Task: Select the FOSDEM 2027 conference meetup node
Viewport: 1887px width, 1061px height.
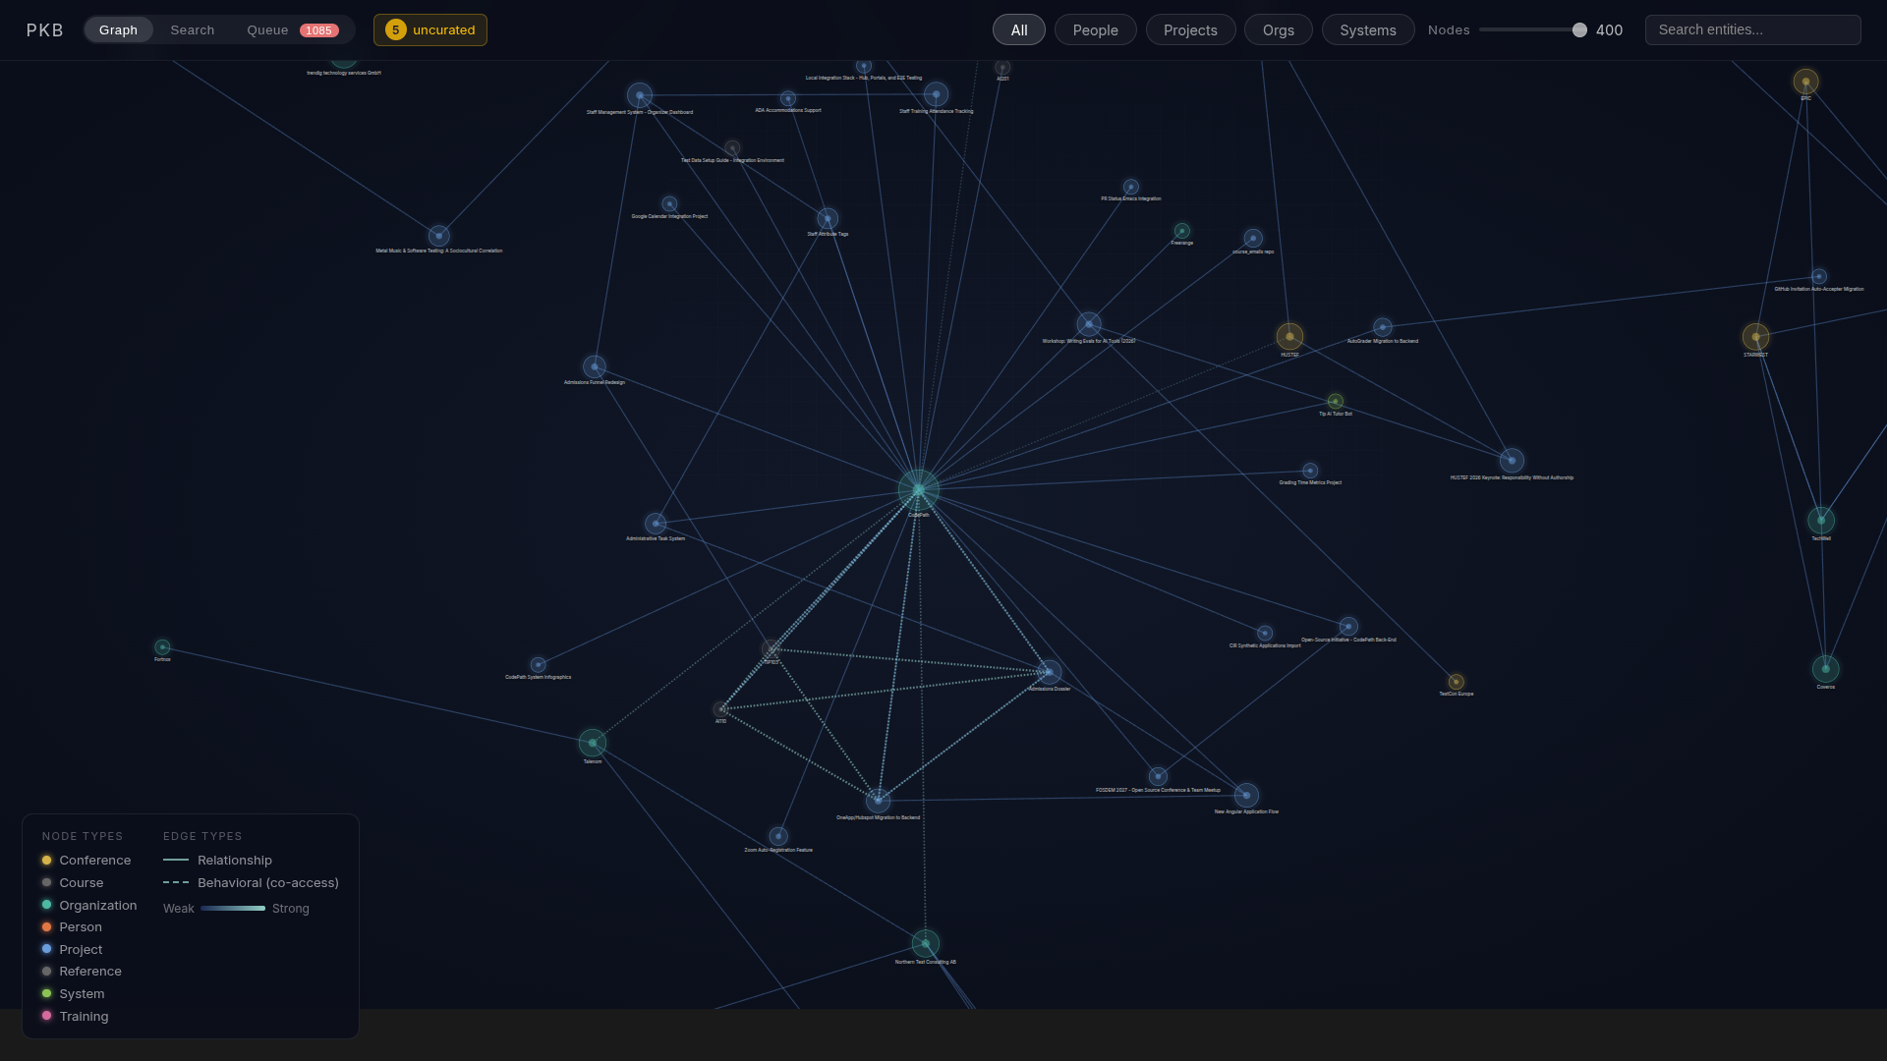Action: click(x=1158, y=776)
